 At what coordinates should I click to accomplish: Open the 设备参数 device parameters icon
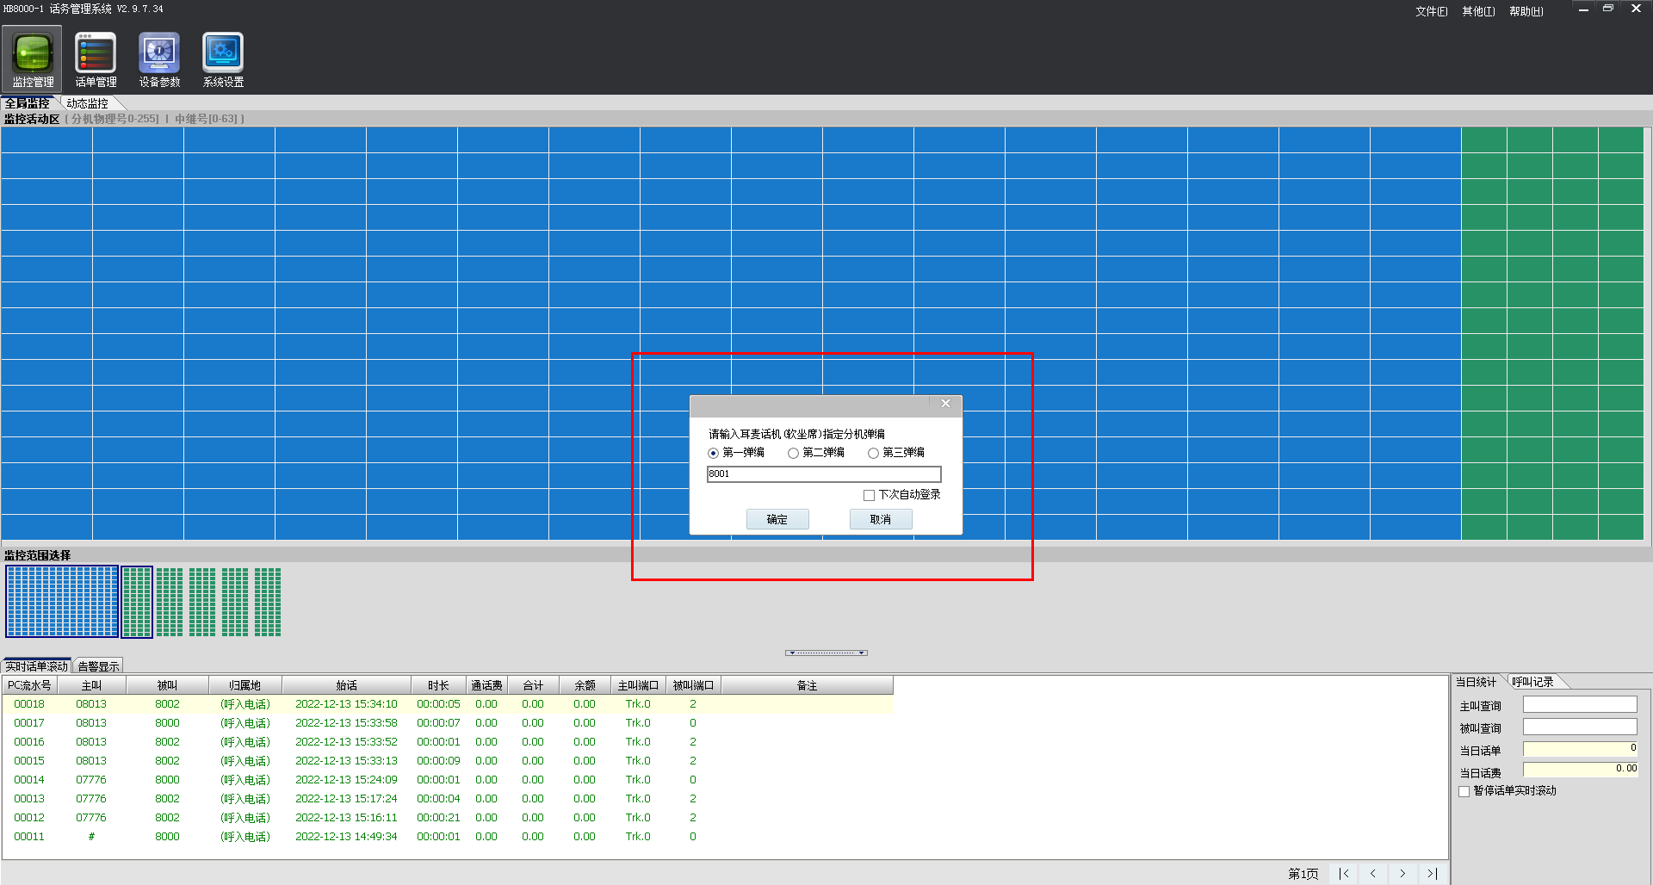click(x=159, y=59)
